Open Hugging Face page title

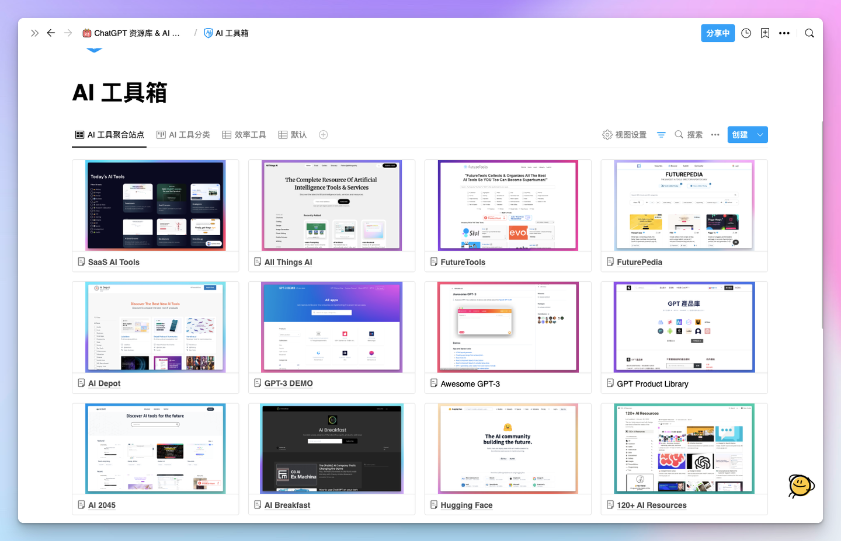(467, 505)
